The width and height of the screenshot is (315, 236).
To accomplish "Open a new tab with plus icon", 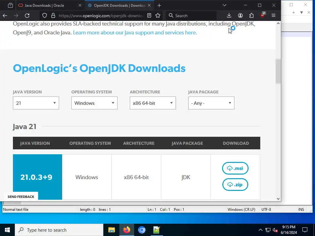I will point(159,6).
